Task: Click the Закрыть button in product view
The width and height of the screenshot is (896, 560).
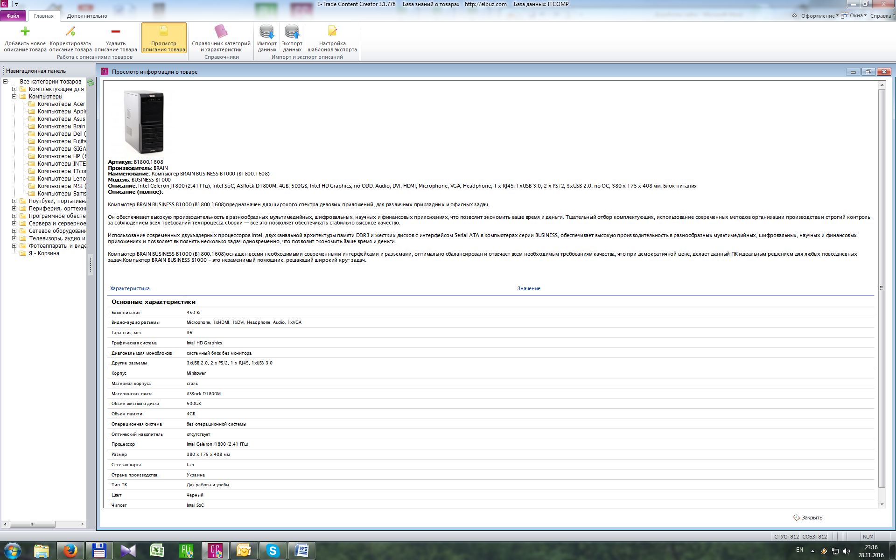Action: (808, 518)
